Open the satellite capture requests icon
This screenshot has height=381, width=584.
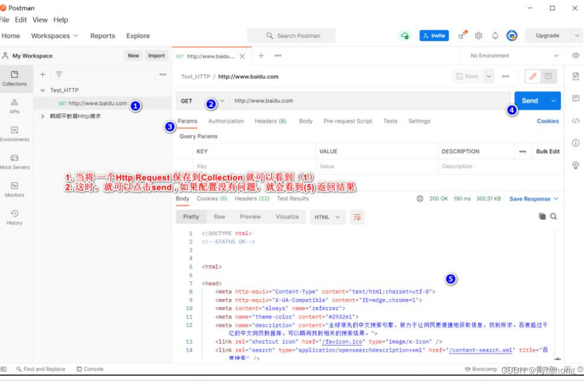click(462, 35)
